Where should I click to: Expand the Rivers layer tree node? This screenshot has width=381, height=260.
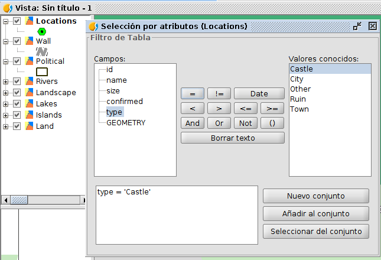point(6,82)
